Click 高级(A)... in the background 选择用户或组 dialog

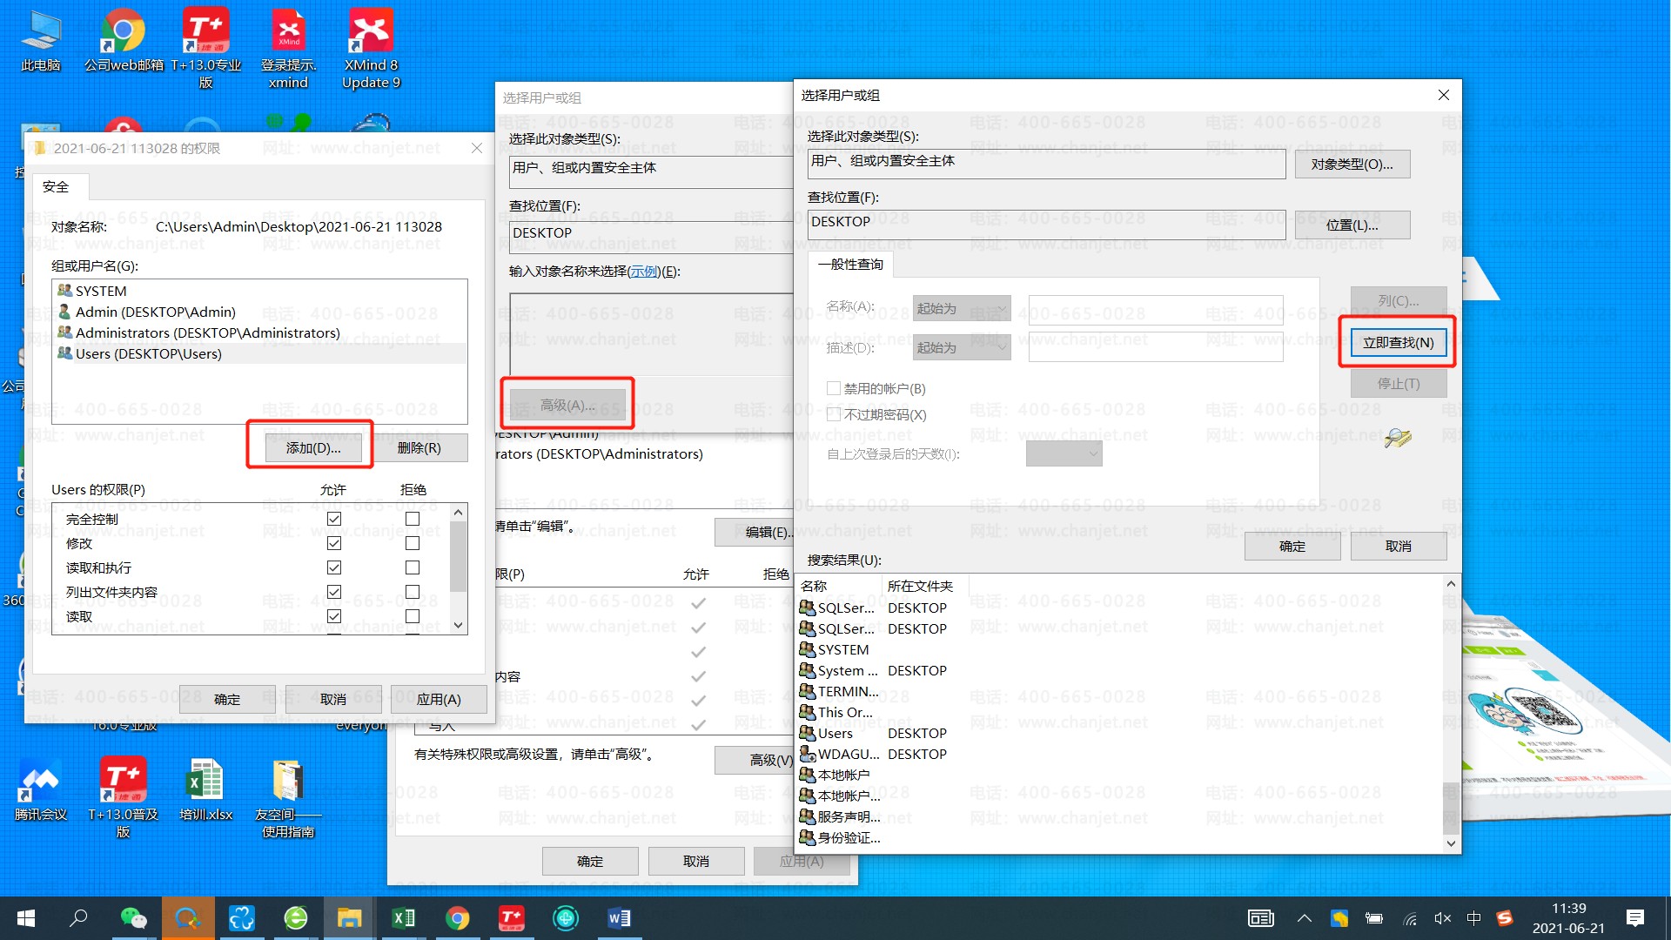pos(567,405)
